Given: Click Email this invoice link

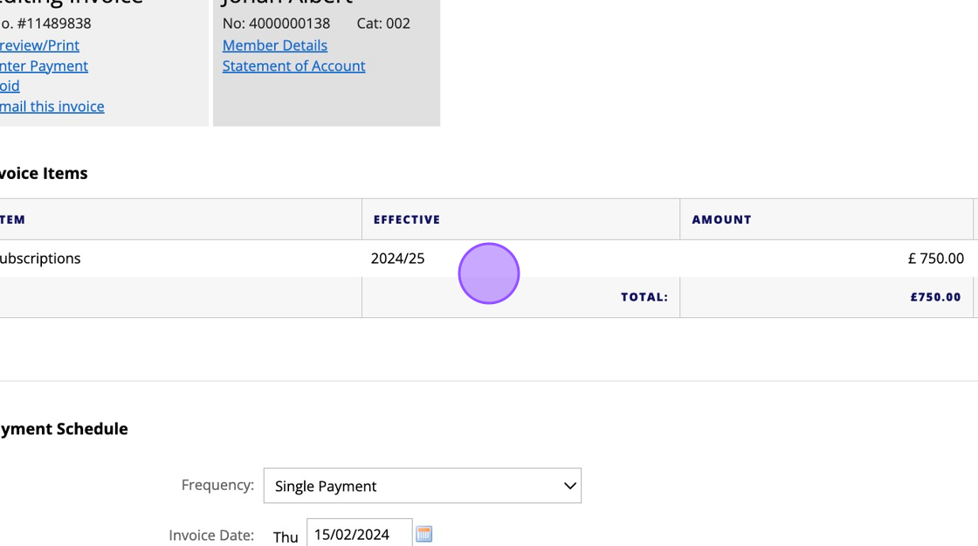Looking at the screenshot, I should click(52, 107).
